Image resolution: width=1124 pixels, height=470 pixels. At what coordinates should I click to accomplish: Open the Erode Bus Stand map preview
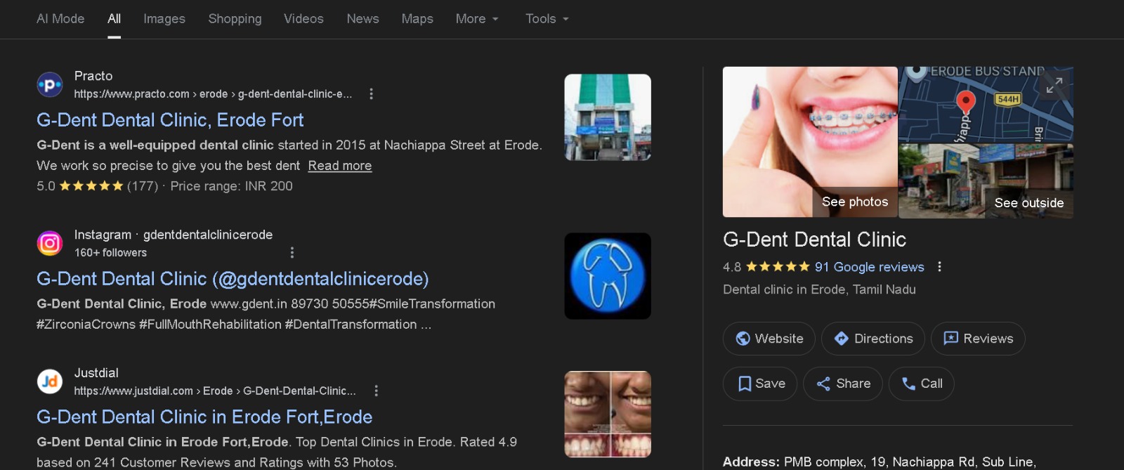(x=986, y=104)
